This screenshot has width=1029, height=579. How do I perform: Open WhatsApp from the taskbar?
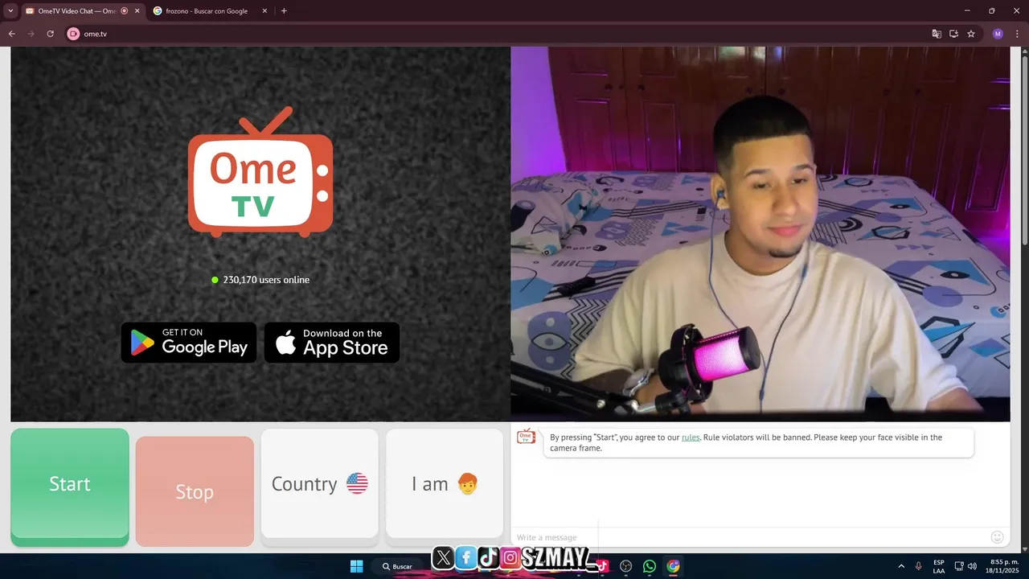point(650,566)
